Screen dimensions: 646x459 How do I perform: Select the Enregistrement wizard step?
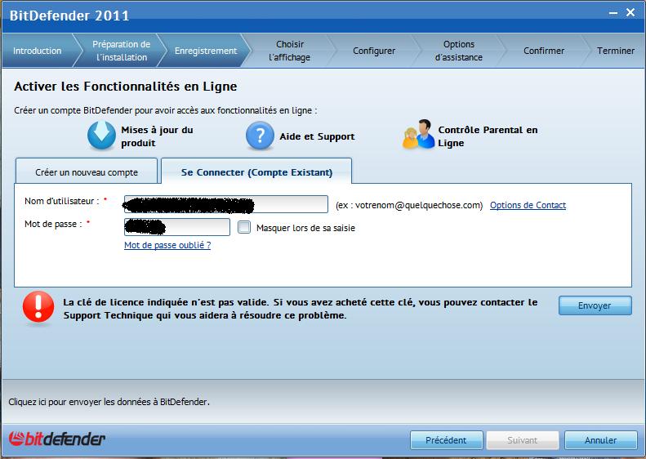[206, 51]
